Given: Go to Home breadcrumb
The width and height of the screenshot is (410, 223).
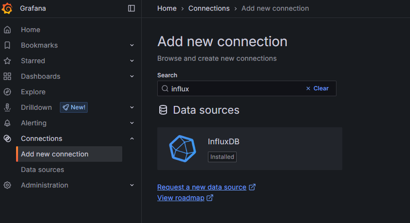Looking at the screenshot, I should 167,8.
